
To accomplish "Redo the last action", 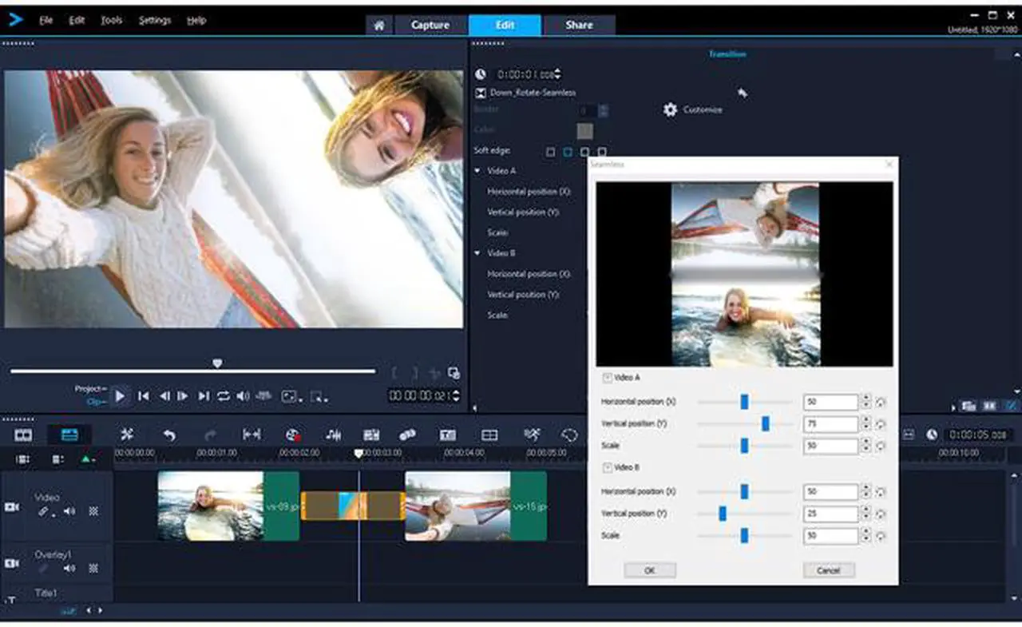I will point(210,435).
